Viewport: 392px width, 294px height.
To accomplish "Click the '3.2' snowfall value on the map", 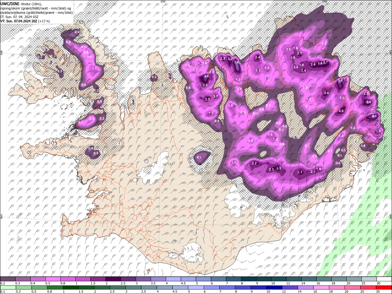I will click(230, 59).
